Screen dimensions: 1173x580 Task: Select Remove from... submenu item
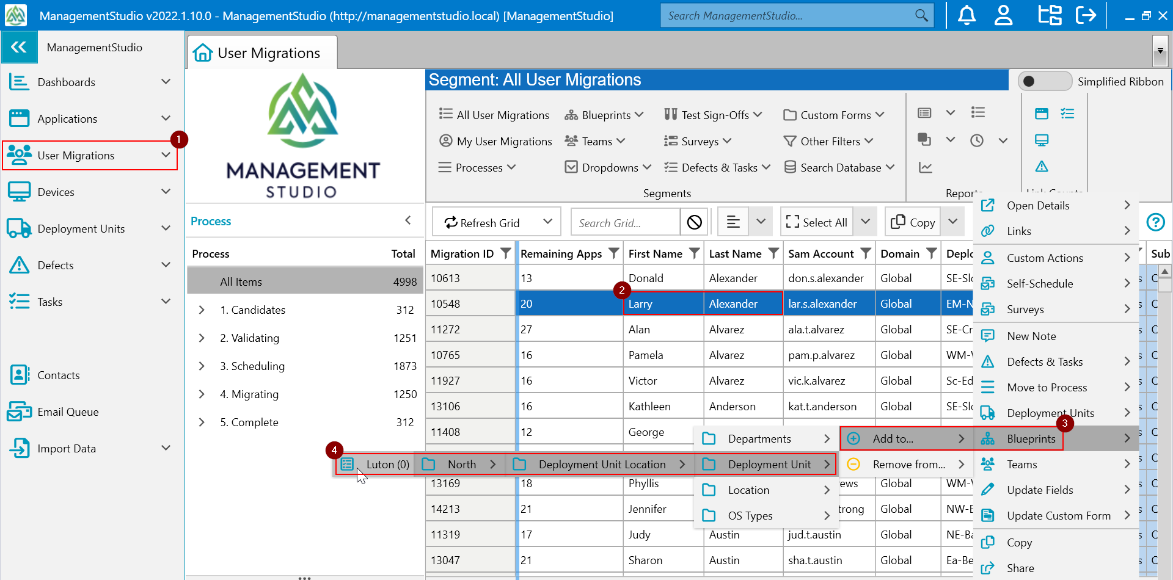[x=907, y=465]
